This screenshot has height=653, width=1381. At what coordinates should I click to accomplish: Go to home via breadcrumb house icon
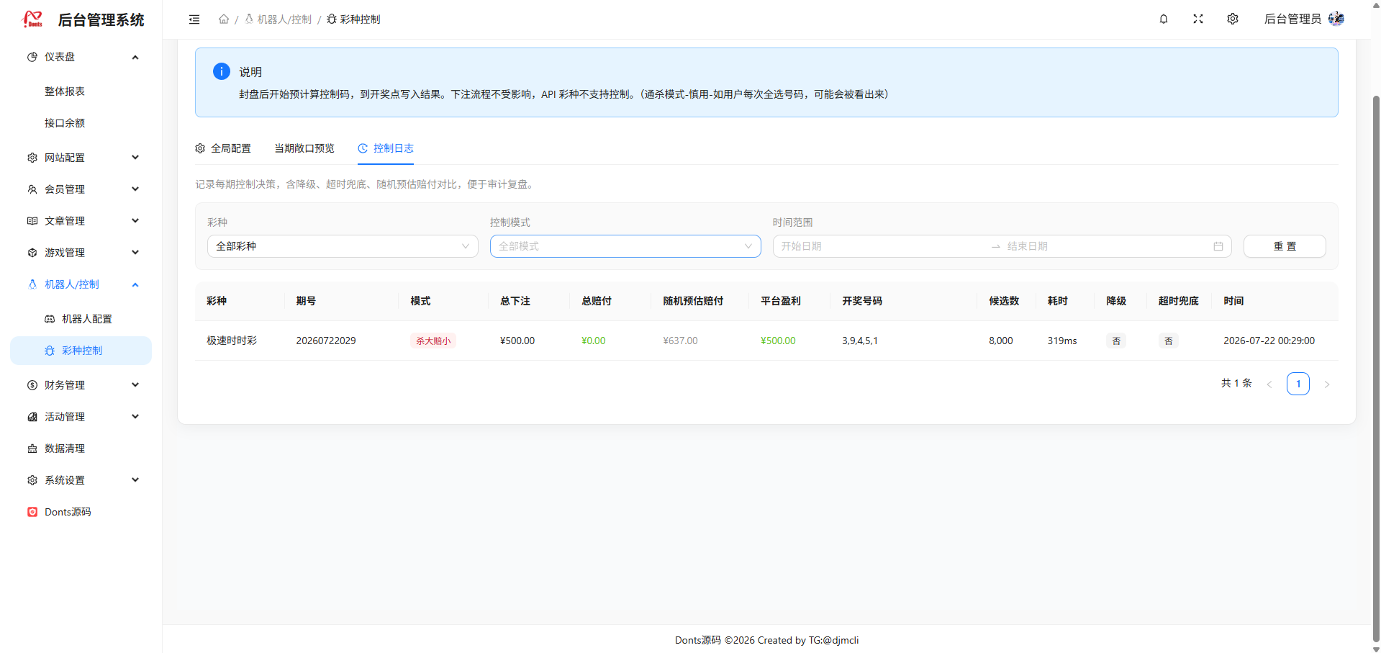[224, 19]
